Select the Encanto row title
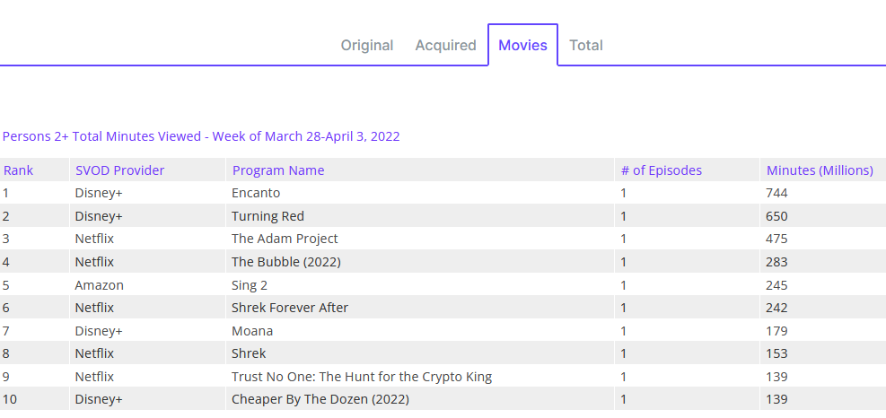886x418 pixels. [x=256, y=193]
